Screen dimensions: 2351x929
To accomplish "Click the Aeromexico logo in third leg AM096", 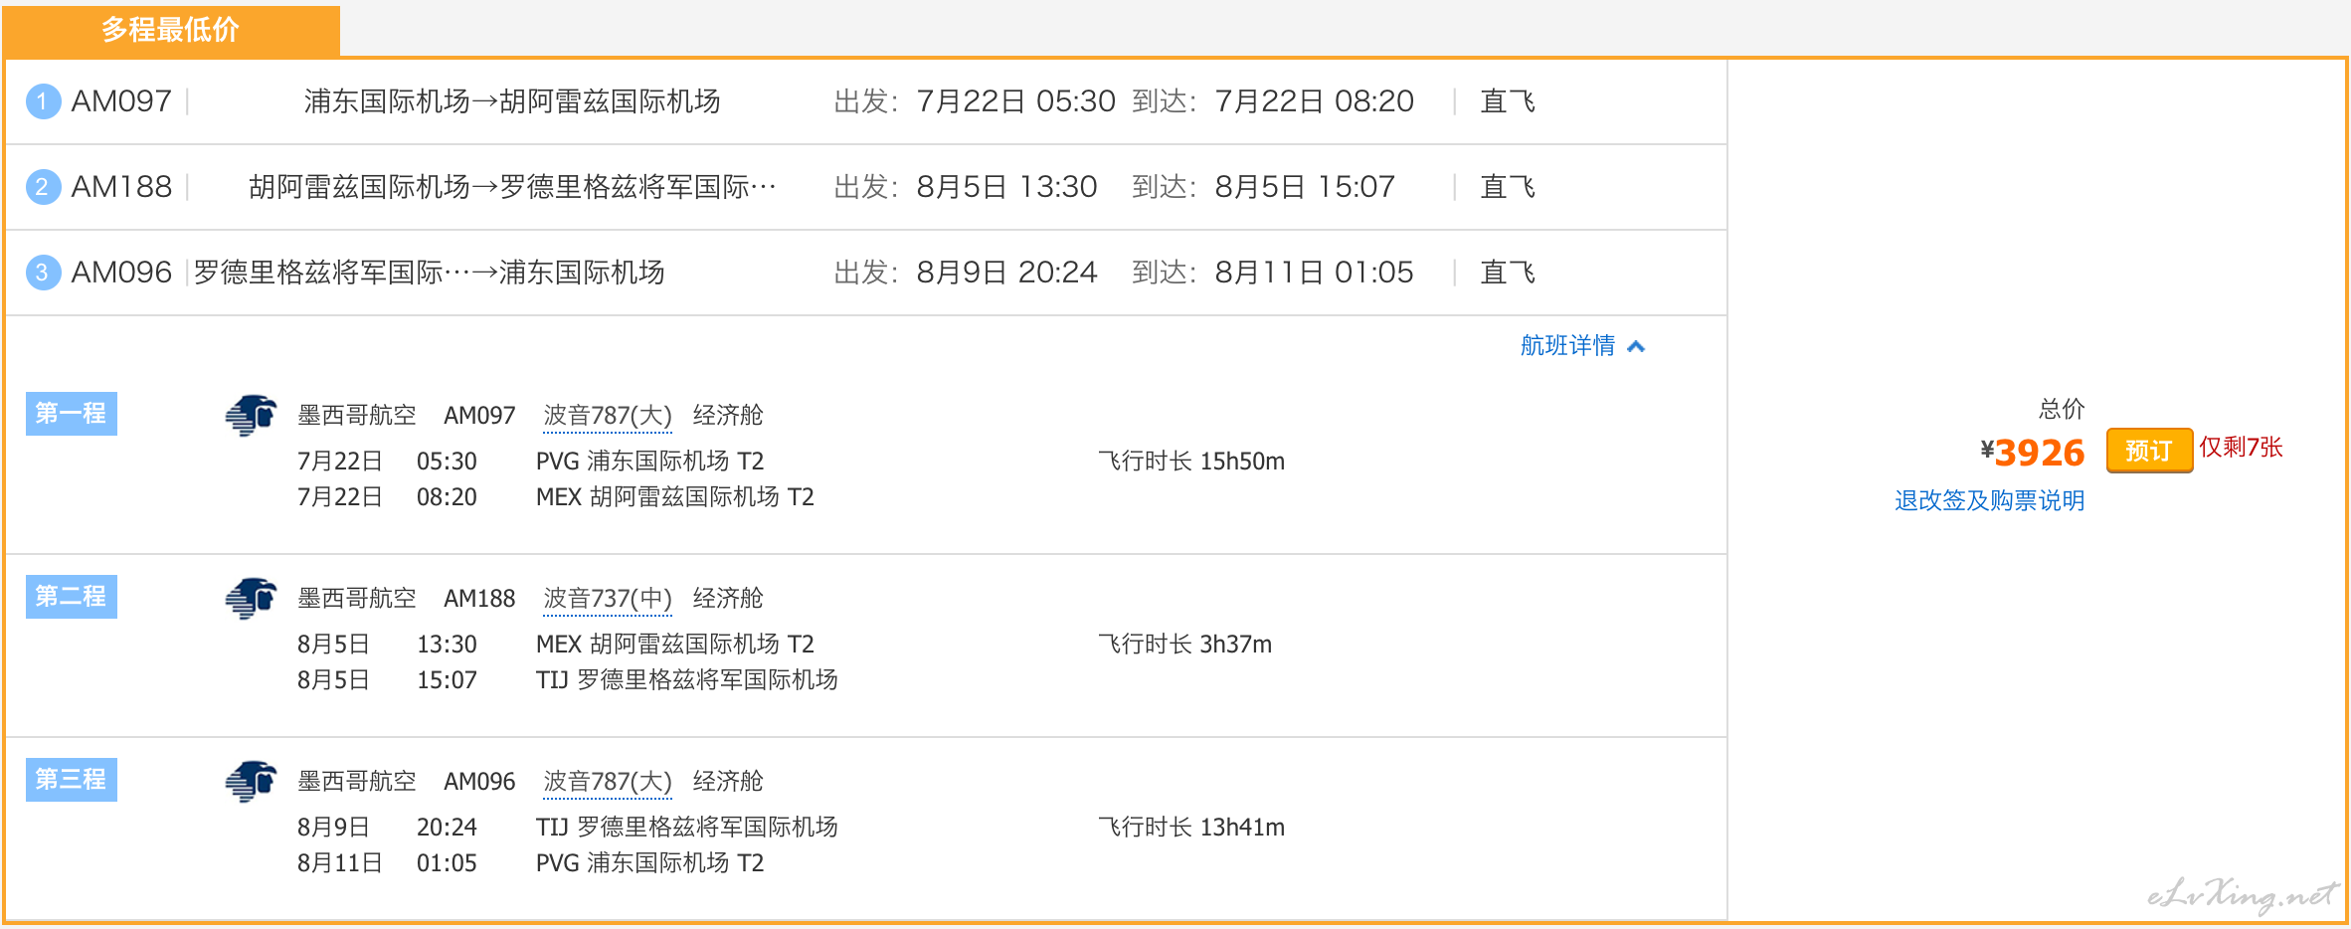I will [x=251, y=781].
